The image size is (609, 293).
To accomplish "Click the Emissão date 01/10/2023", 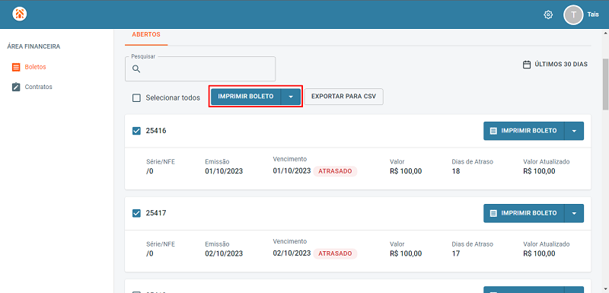I will click(x=224, y=171).
